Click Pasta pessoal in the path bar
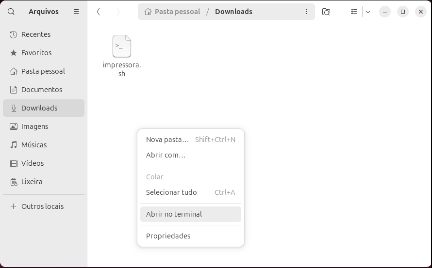The width and height of the screenshot is (432, 268). click(x=177, y=12)
